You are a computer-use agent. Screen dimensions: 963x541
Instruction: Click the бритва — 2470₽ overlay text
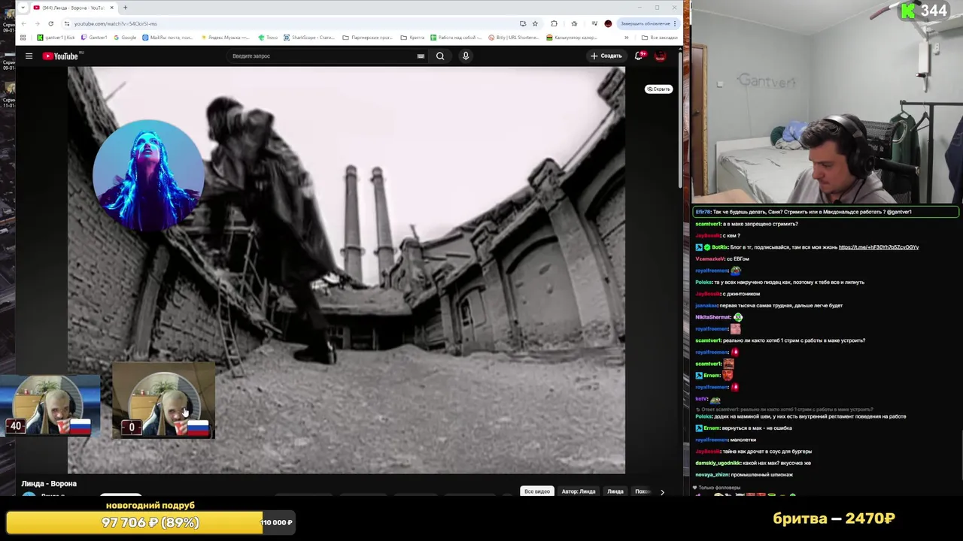click(x=834, y=518)
